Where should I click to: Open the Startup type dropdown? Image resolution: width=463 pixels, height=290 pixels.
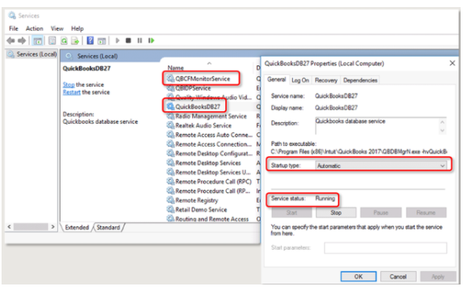tap(381, 165)
